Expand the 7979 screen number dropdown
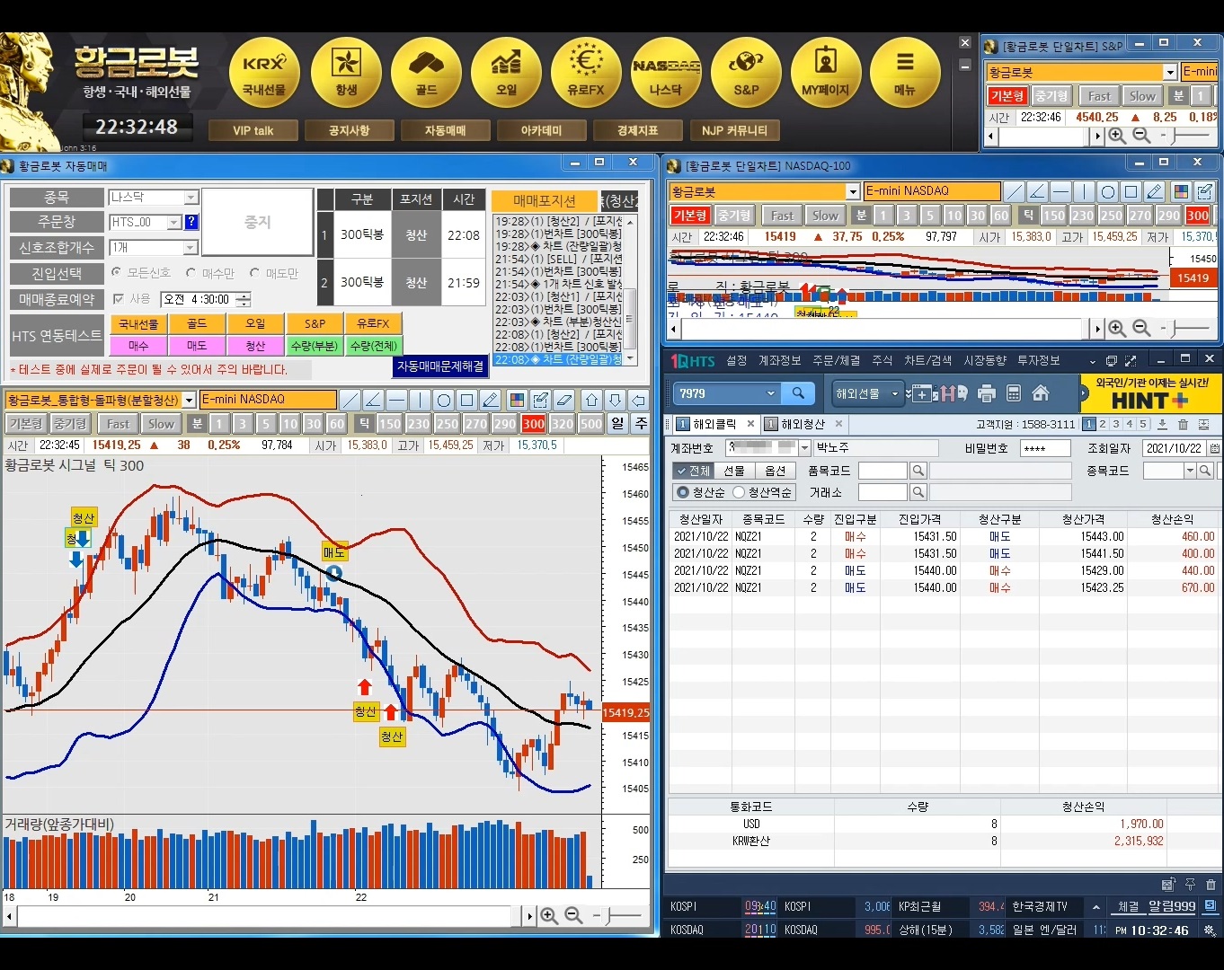1224x970 pixels. pos(770,393)
